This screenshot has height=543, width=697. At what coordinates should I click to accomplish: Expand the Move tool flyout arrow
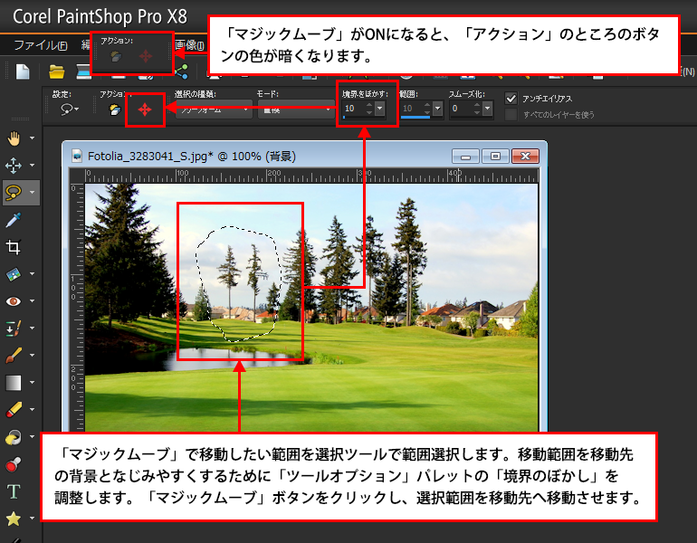coord(32,166)
